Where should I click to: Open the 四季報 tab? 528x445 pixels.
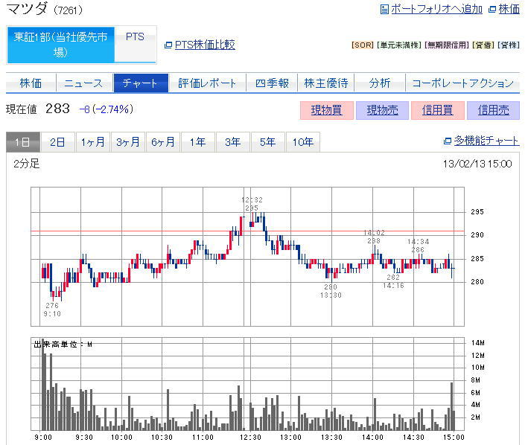(x=272, y=83)
